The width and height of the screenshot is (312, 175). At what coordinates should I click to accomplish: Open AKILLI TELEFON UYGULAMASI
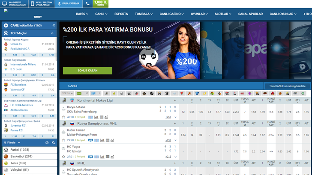[42, 3]
